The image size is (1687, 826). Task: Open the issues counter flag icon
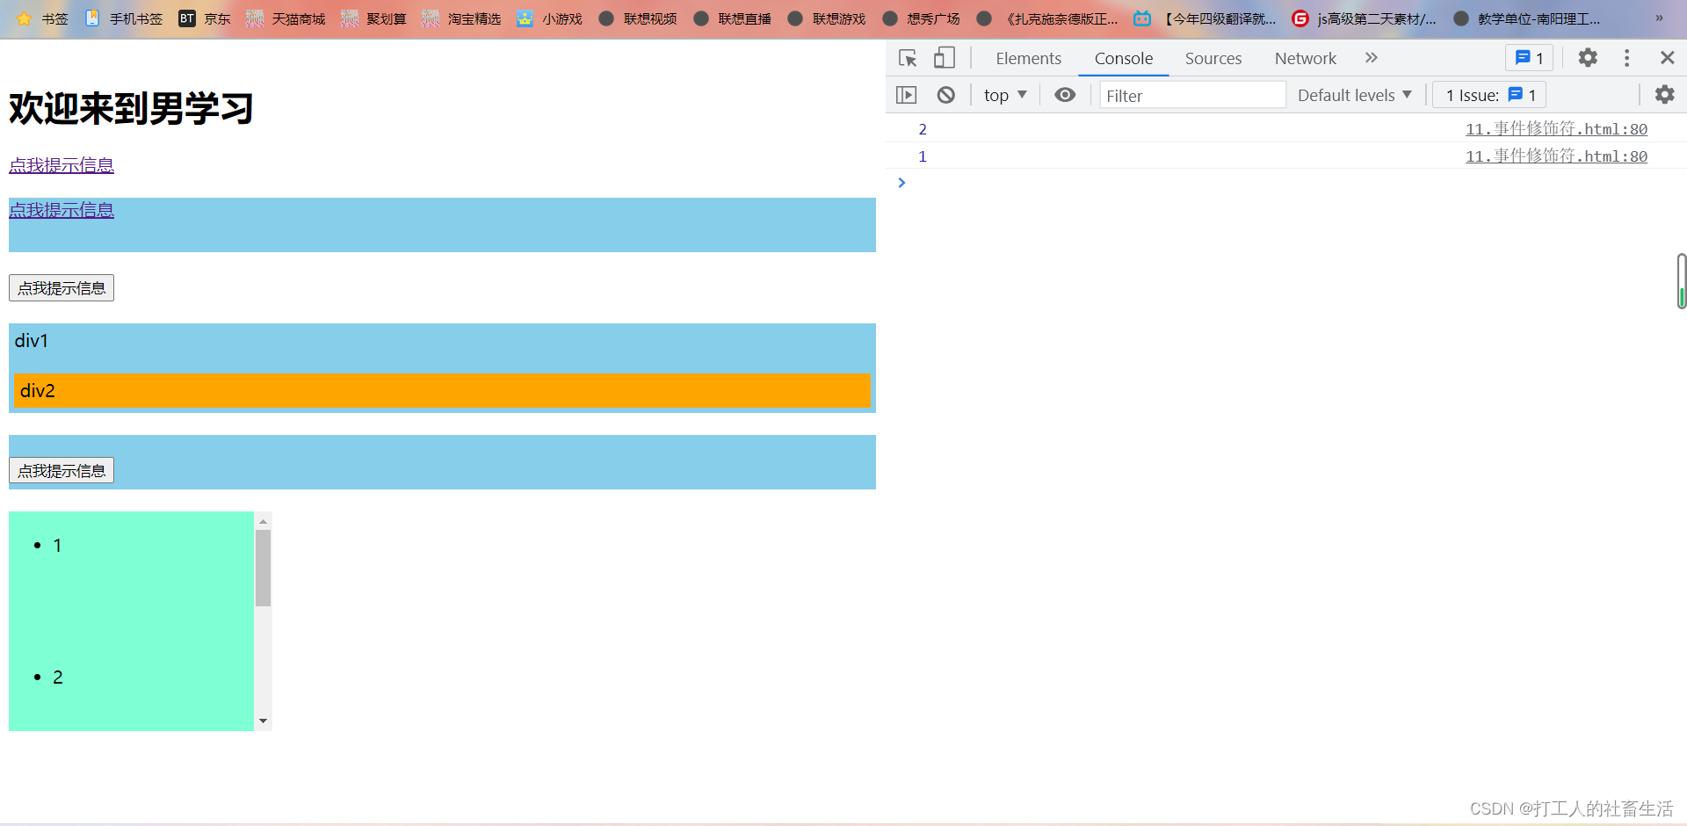[1529, 58]
